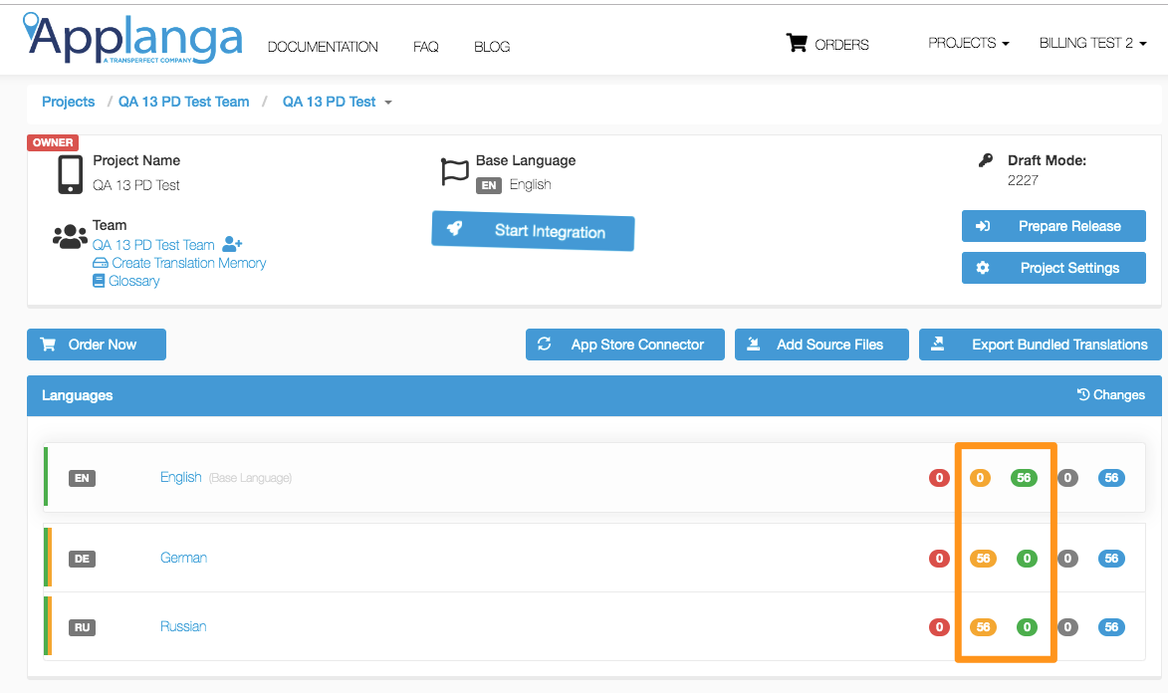This screenshot has width=1168, height=693.
Task: Click the Export Bundled Translations button
Action: 1040,345
